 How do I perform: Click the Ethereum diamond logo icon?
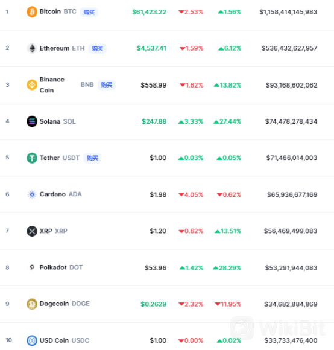(x=32, y=48)
